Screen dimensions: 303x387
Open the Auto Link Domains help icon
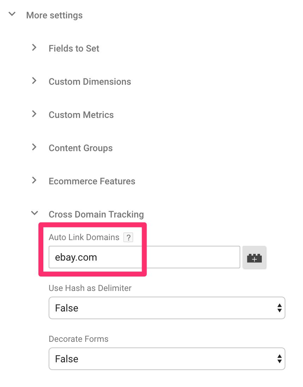click(128, 237)
